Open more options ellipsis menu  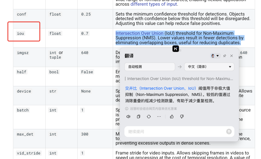click(159, 117)
